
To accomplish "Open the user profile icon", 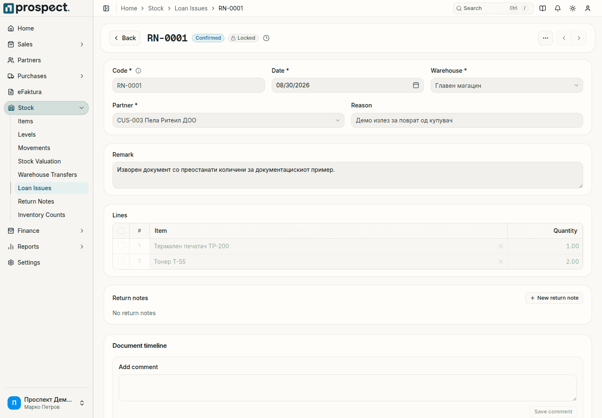I will (x=588, y=8).
